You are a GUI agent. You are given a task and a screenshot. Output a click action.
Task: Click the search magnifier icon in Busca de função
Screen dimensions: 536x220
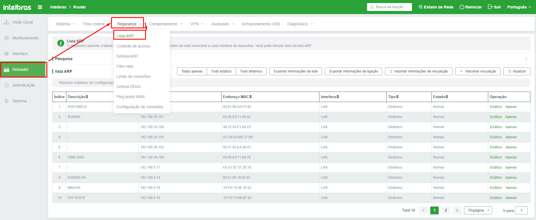[372, 7]
